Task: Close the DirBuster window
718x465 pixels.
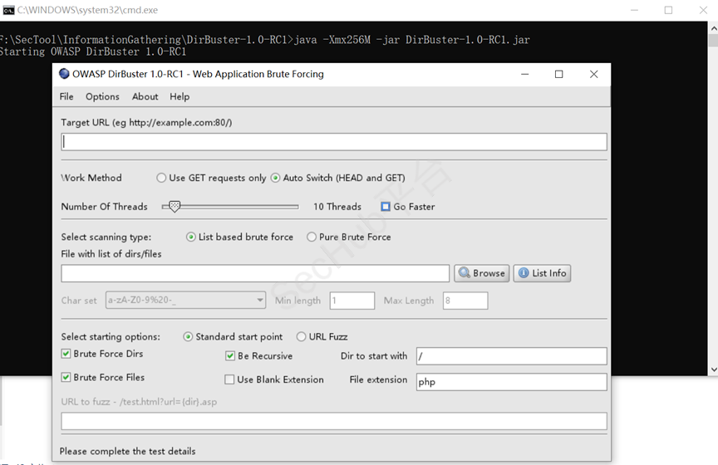Action: [x=593, y=74]
